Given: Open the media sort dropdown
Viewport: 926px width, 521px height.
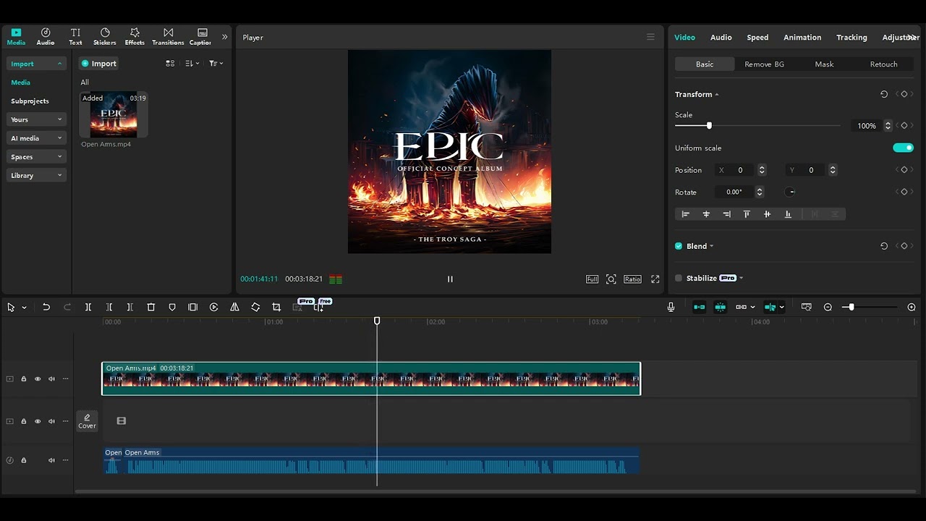Looking at the screenshot, I should point(192,64).
